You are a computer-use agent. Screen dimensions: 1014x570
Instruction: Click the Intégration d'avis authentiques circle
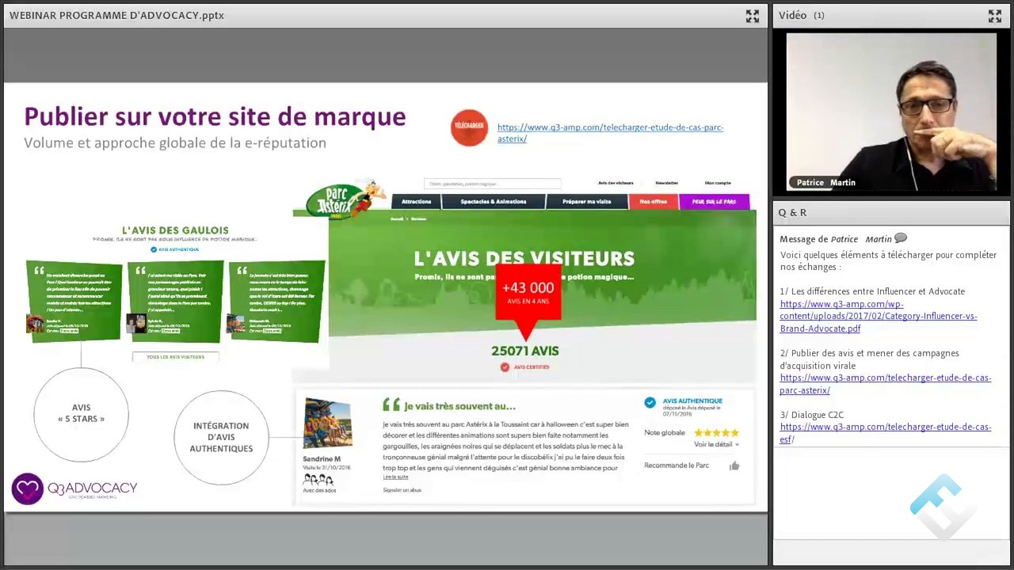pos(221,437)
